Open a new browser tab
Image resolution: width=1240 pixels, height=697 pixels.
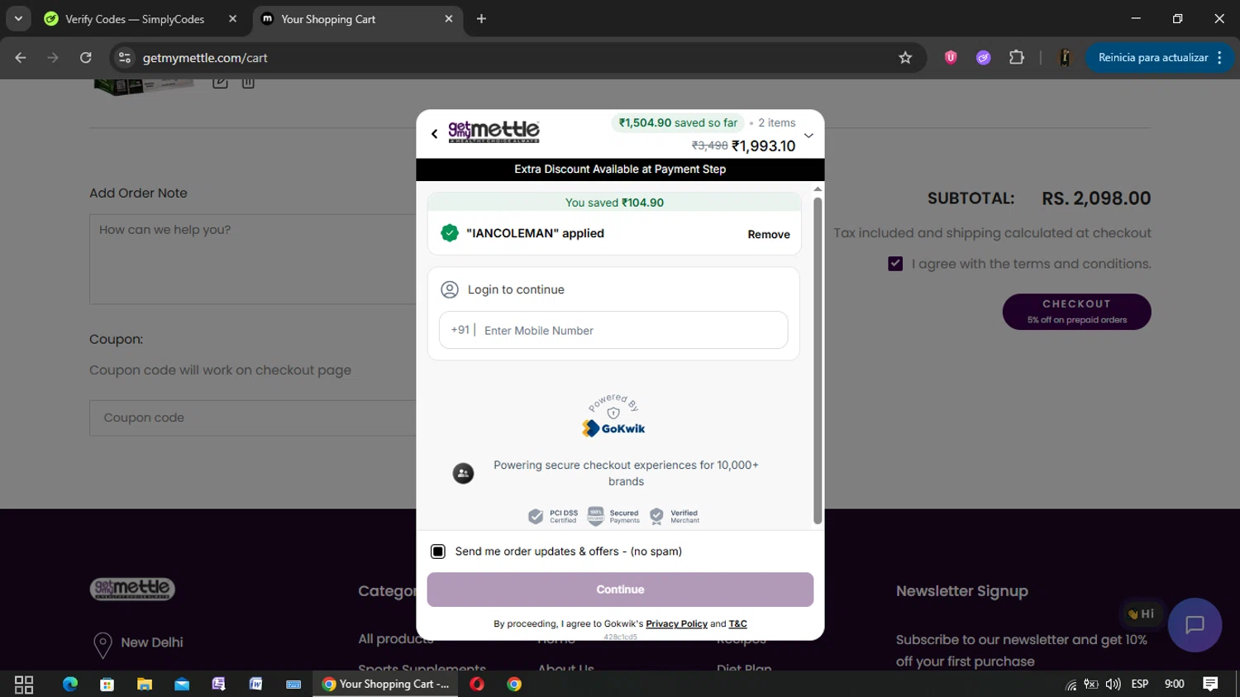pos(481,19)
